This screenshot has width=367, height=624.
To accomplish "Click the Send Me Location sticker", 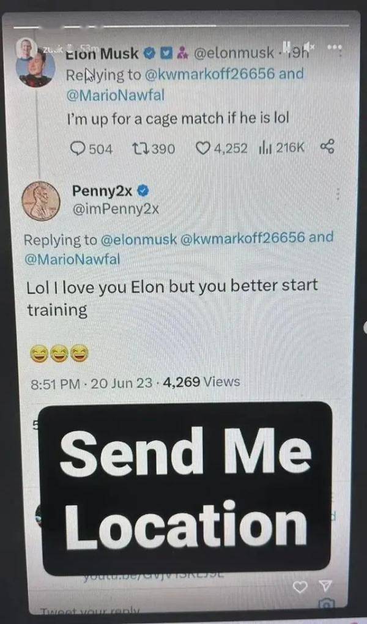I will [187, 488].
